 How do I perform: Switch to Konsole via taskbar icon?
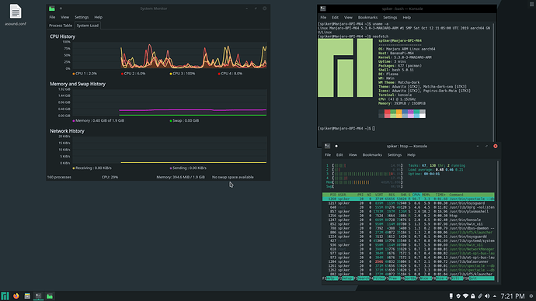38,296
